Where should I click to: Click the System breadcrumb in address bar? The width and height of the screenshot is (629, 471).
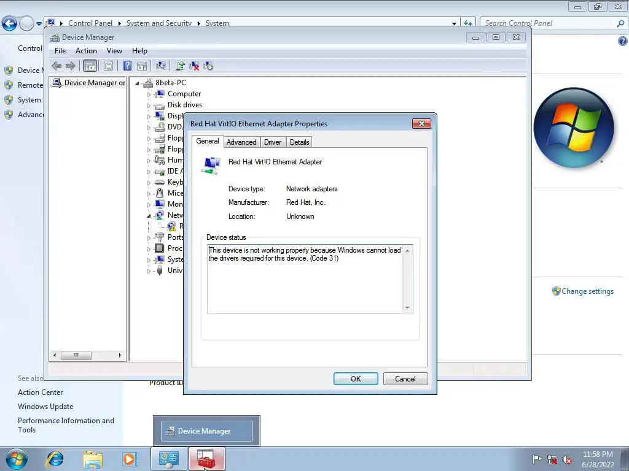pyautogui.click(x=217, y=23)
